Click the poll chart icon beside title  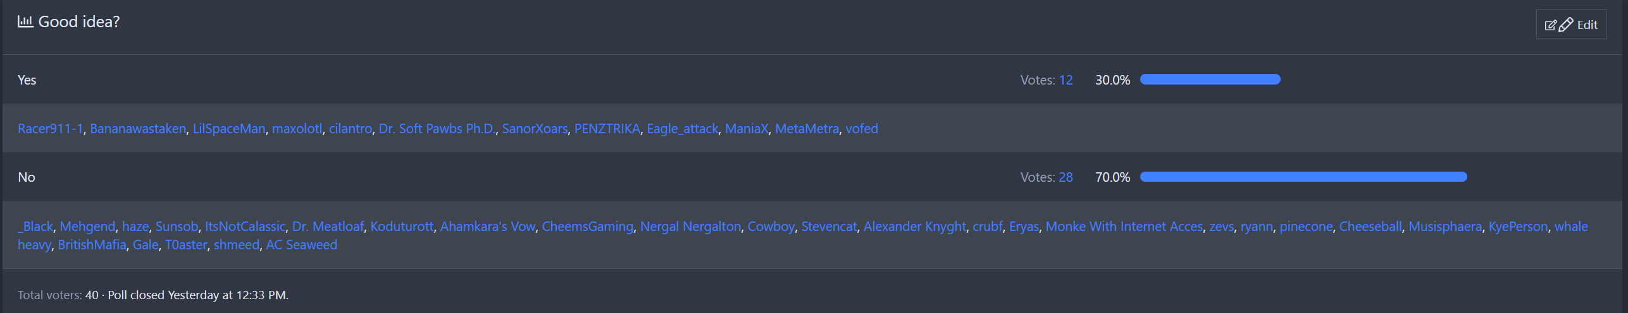coord(25,22)
